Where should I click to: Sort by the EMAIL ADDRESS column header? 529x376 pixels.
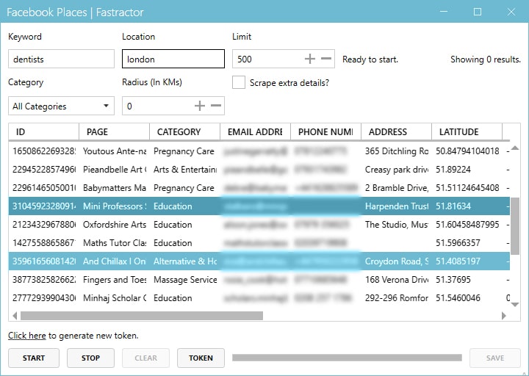click(x=256, y=132)
